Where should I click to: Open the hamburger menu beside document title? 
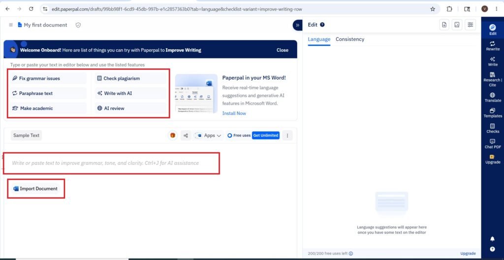(11, 25)
